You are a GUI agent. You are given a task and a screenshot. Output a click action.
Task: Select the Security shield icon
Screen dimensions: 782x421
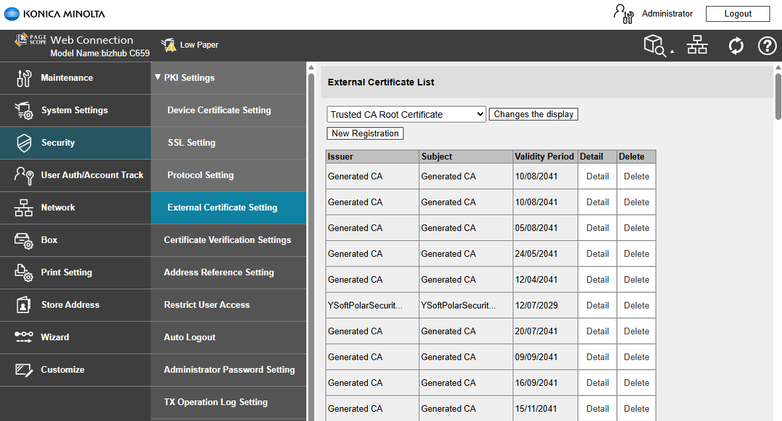[24, 143]
